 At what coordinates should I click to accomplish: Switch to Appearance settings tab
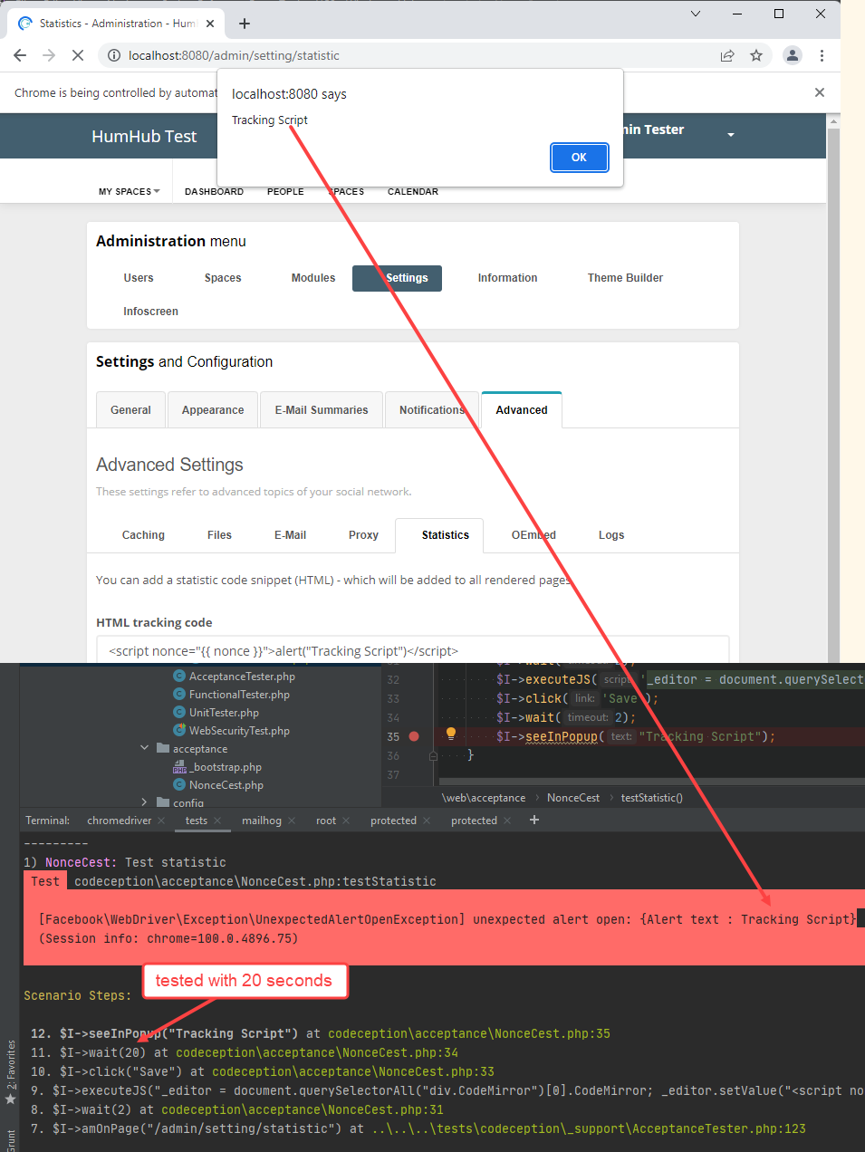[213, 410]
